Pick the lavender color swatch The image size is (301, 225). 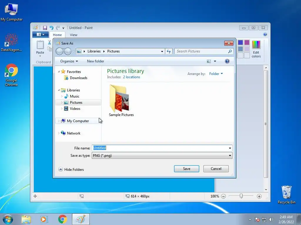coord(247,49)
